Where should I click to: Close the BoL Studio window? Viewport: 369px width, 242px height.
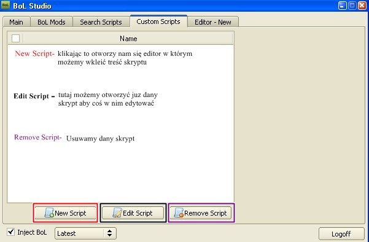pos(362,6)
